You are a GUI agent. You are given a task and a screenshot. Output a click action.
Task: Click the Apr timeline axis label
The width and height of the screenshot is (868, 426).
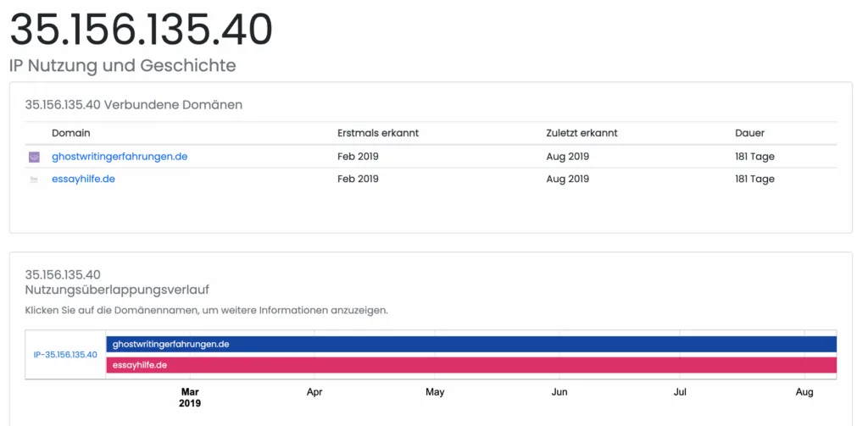click(314, 392)
